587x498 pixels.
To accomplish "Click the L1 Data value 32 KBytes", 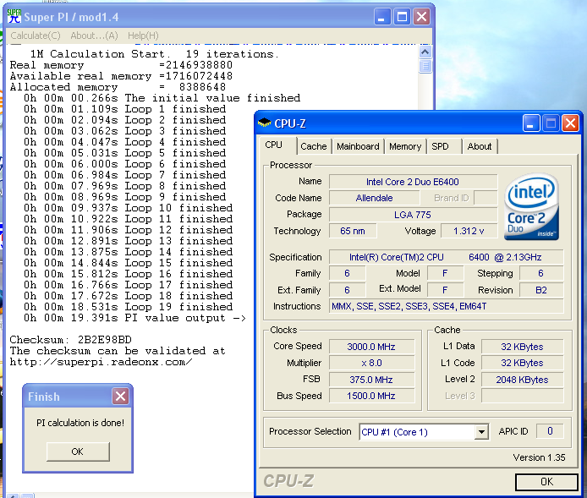I will tap(522, 347).
